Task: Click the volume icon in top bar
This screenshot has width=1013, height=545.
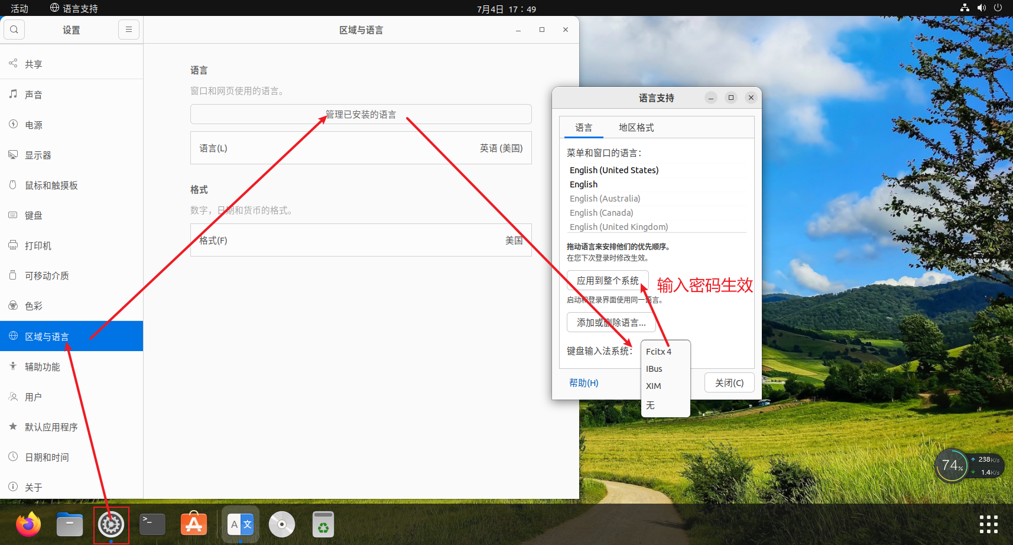Action: 982,8
